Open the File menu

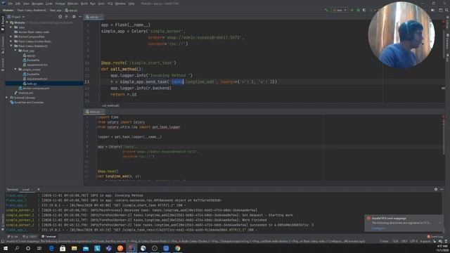(11, 4)
